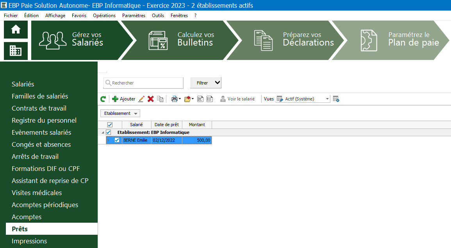Click the first document view icon
The width and height of the screenshot is (451, 248).
point(200,99)
